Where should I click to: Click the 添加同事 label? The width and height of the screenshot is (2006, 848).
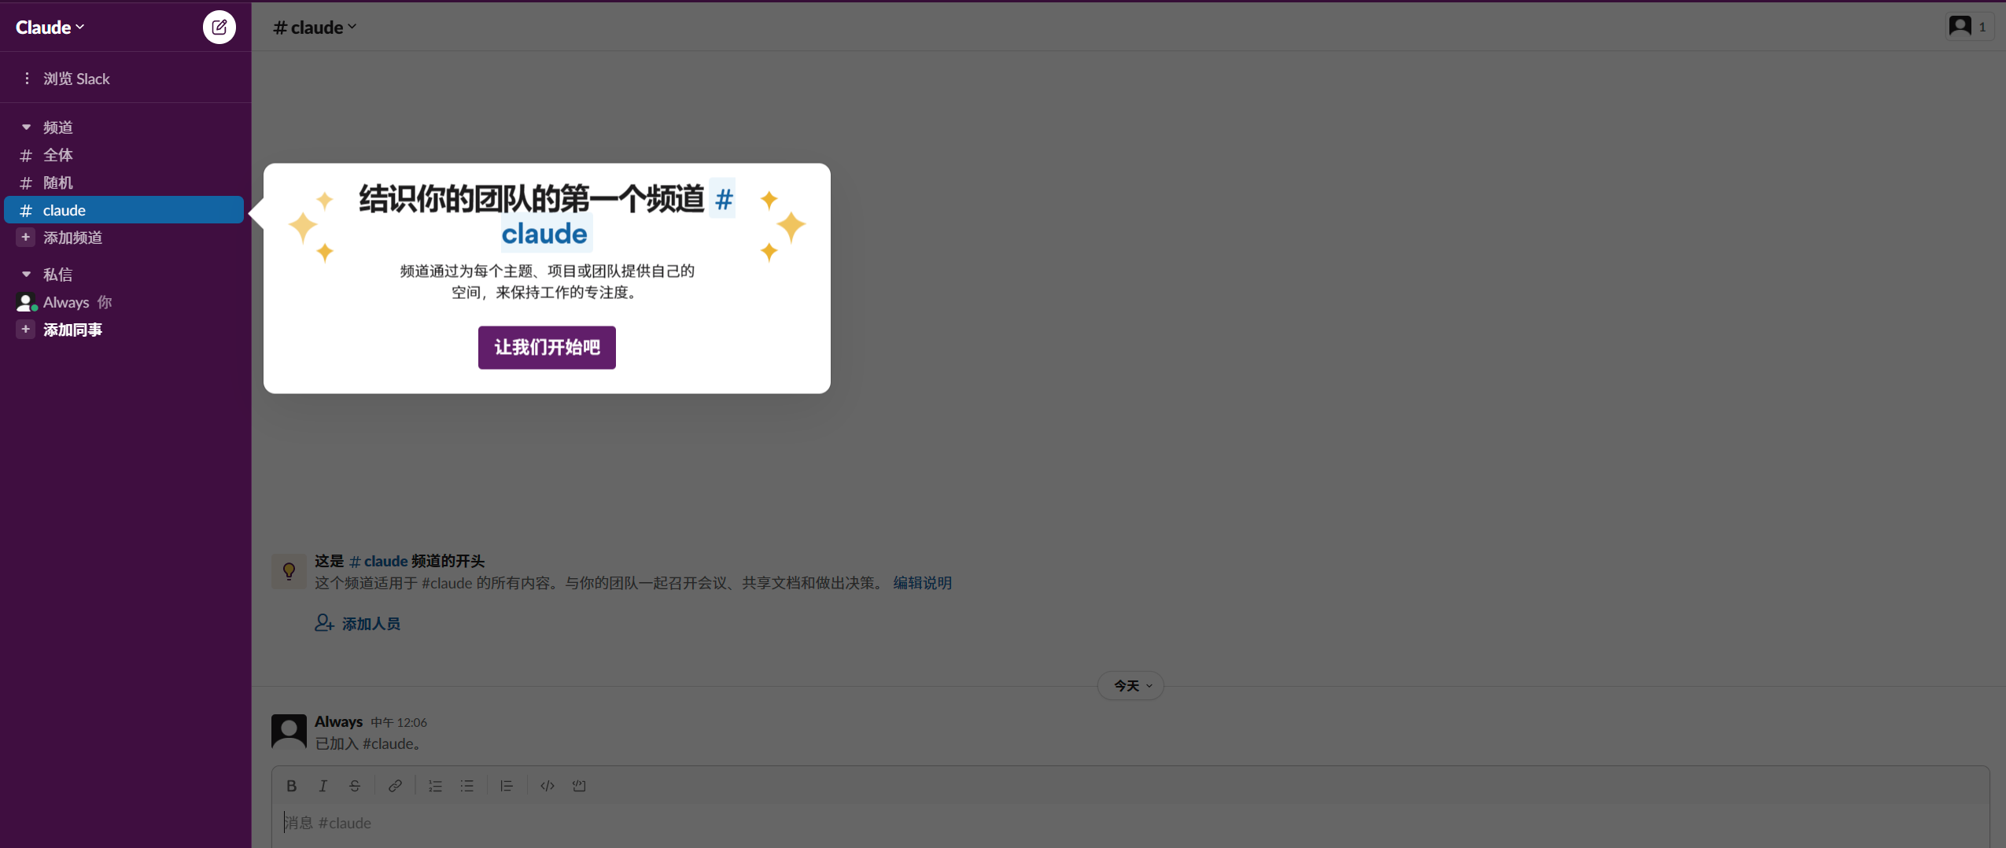click(x=72, y=330)
